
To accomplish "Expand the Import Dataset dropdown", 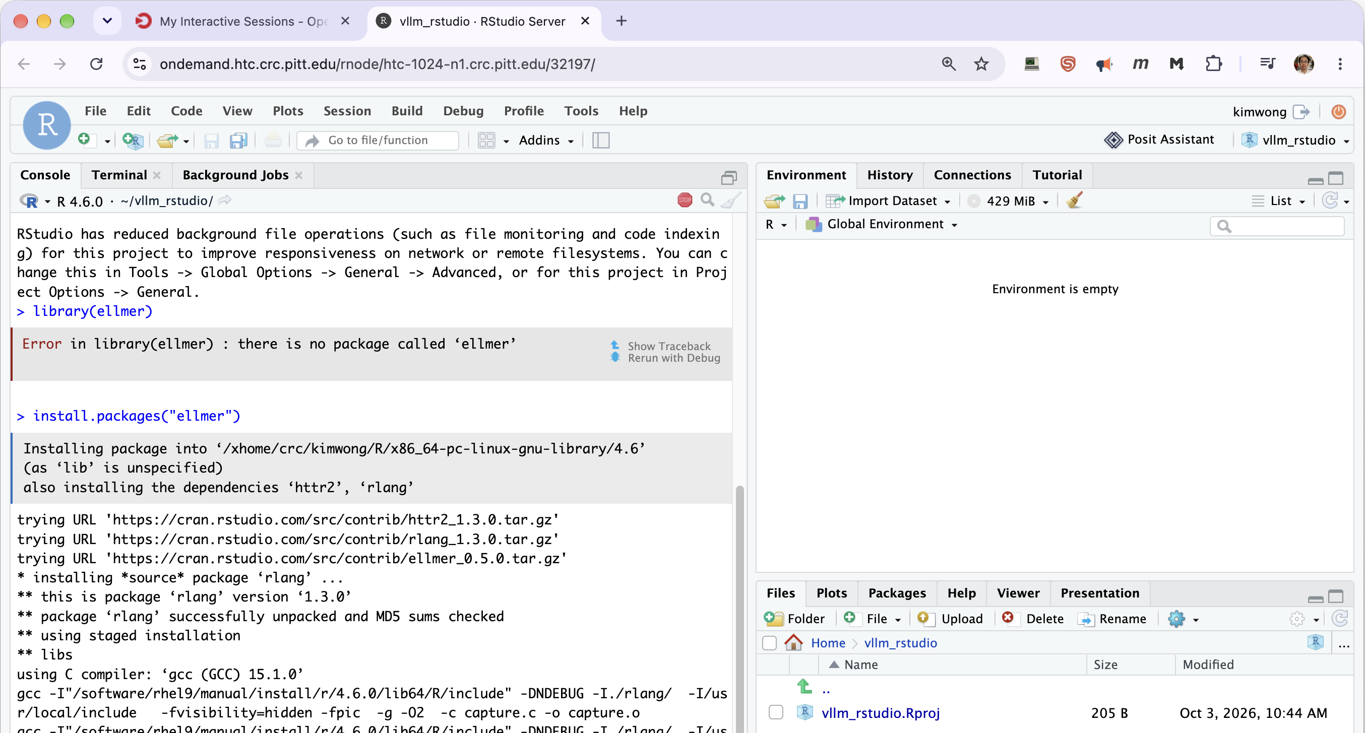I will [x=888, y=201].
